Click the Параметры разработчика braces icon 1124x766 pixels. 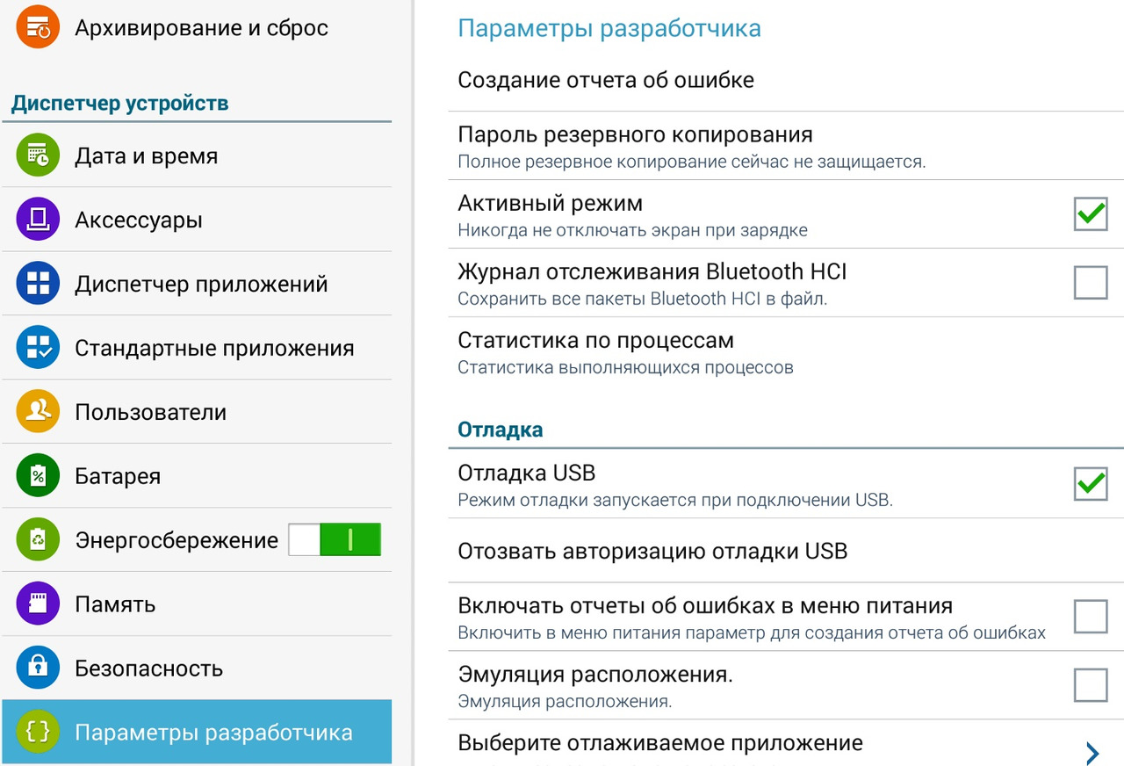pos(38,733)
